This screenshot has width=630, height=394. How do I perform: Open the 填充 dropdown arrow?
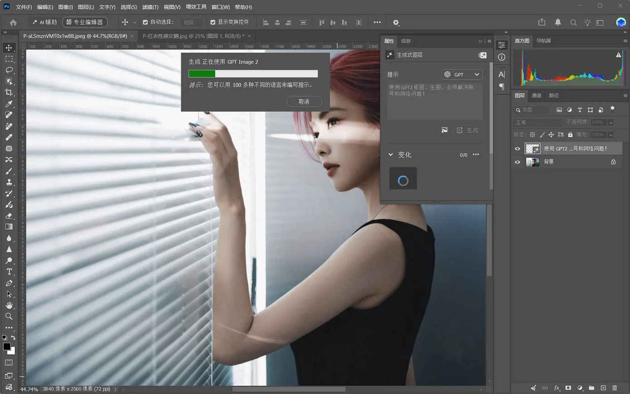[611, 135]
